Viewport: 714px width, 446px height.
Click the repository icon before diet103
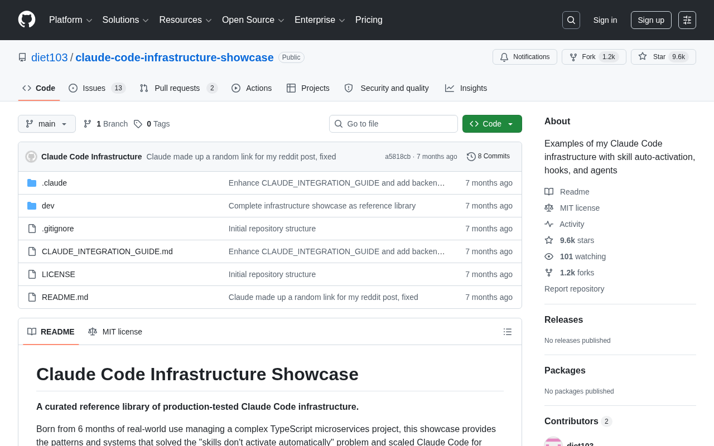coord(22,57)
